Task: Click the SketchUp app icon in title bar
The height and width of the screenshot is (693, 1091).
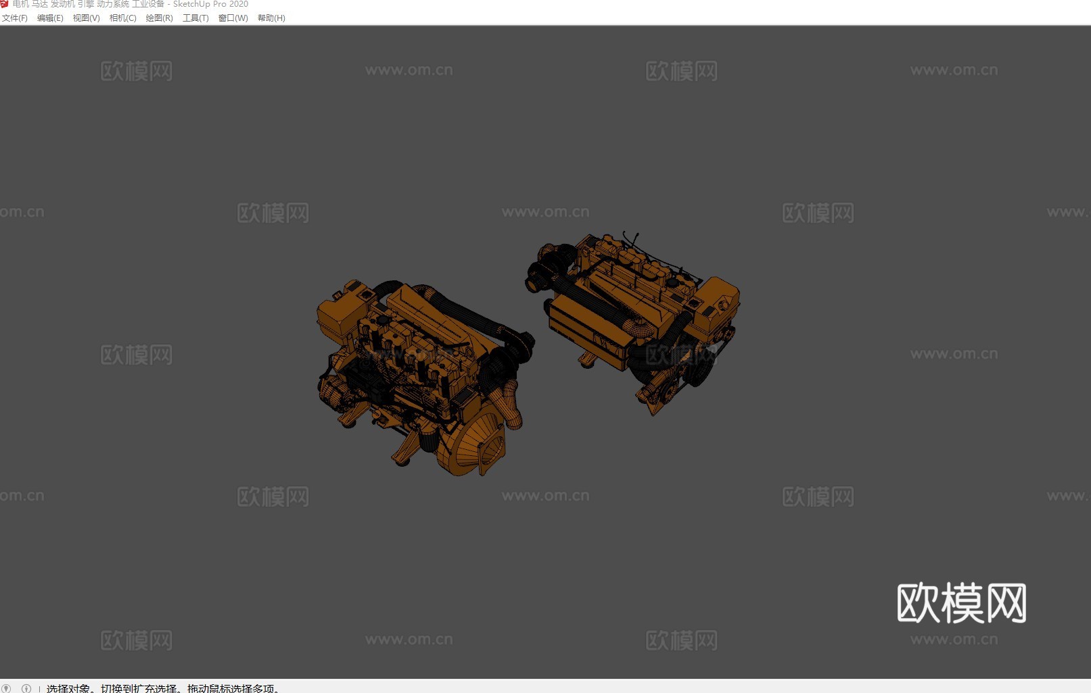Action: (4, 4)
